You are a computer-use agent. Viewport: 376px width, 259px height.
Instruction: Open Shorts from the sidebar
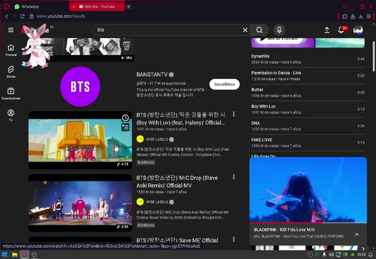click(x=11, y=72)
